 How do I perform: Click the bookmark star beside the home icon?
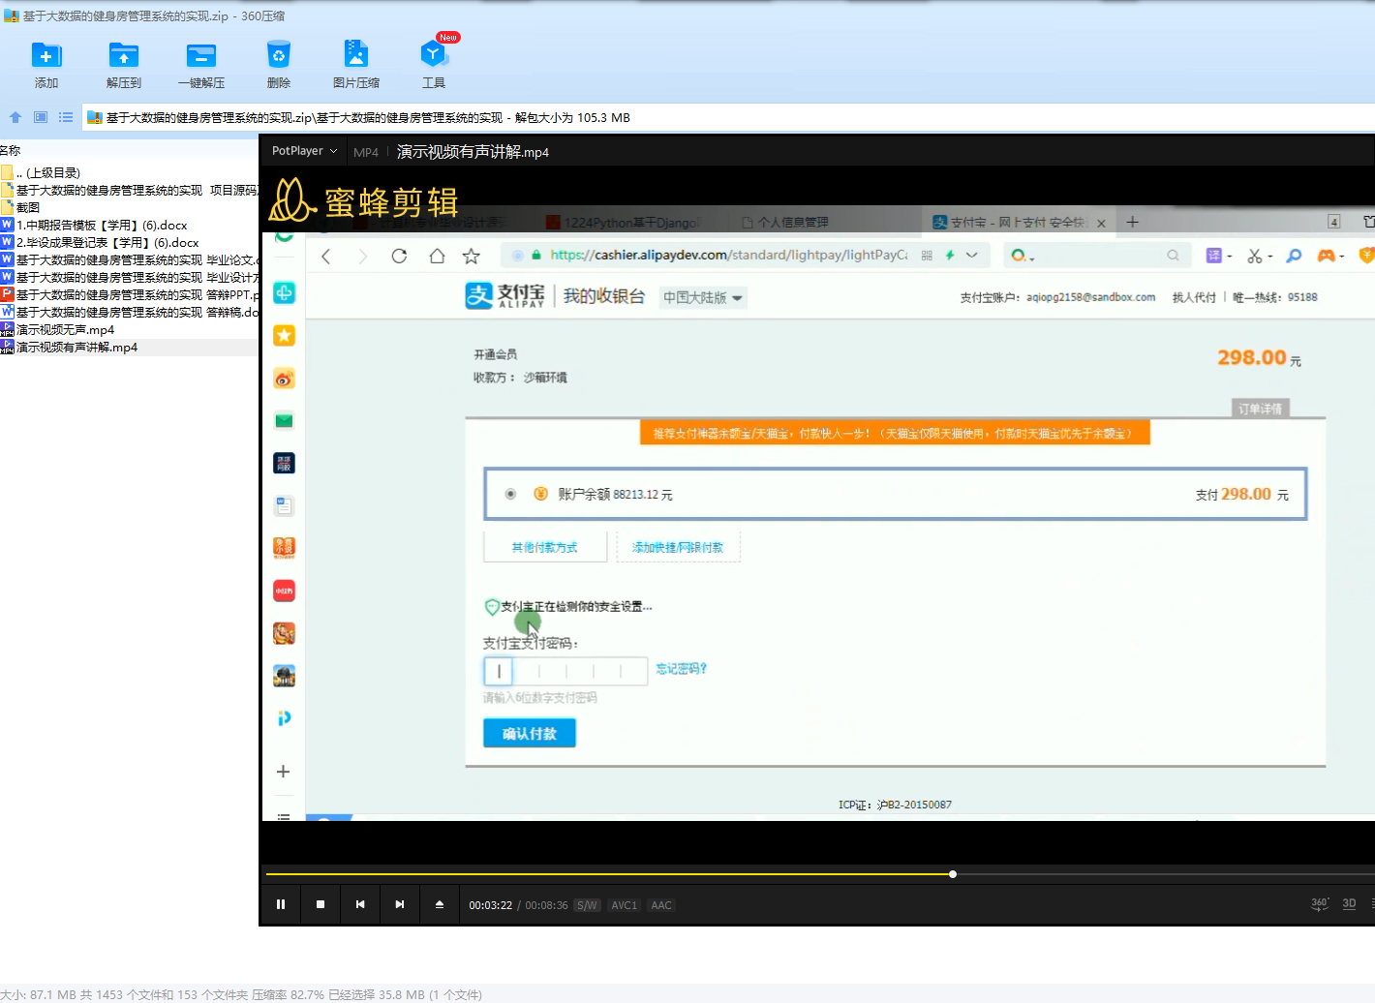(472, 256)
